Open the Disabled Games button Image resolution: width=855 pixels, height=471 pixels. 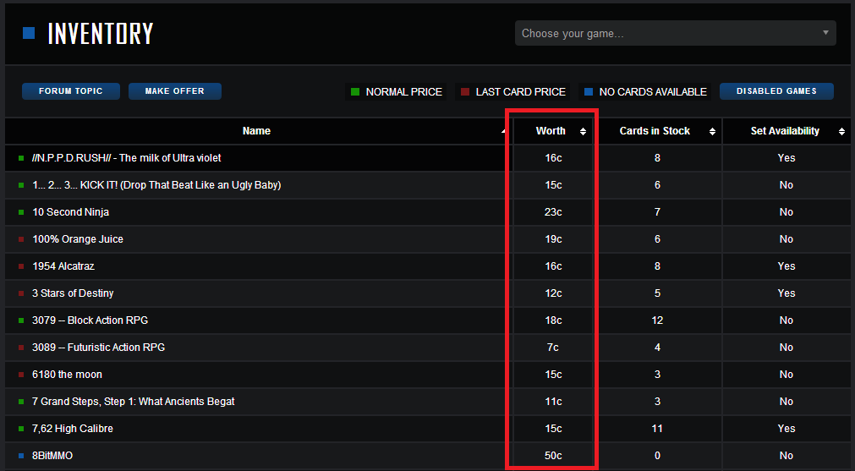click(x=776, y=91)
